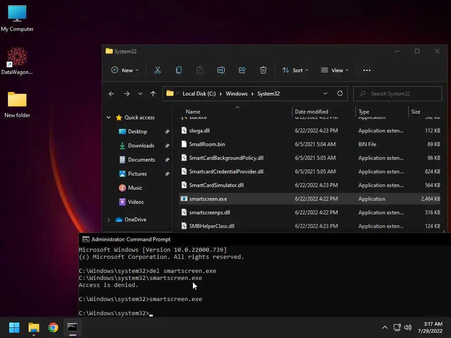Expand the OneDrive tree node
451x338 pixels.
108,220
